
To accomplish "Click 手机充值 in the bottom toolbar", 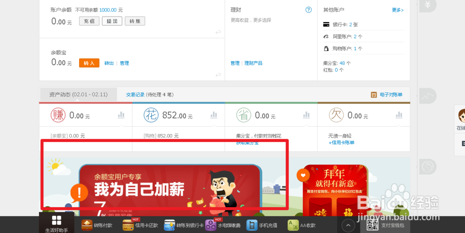I will coord(261,225).
